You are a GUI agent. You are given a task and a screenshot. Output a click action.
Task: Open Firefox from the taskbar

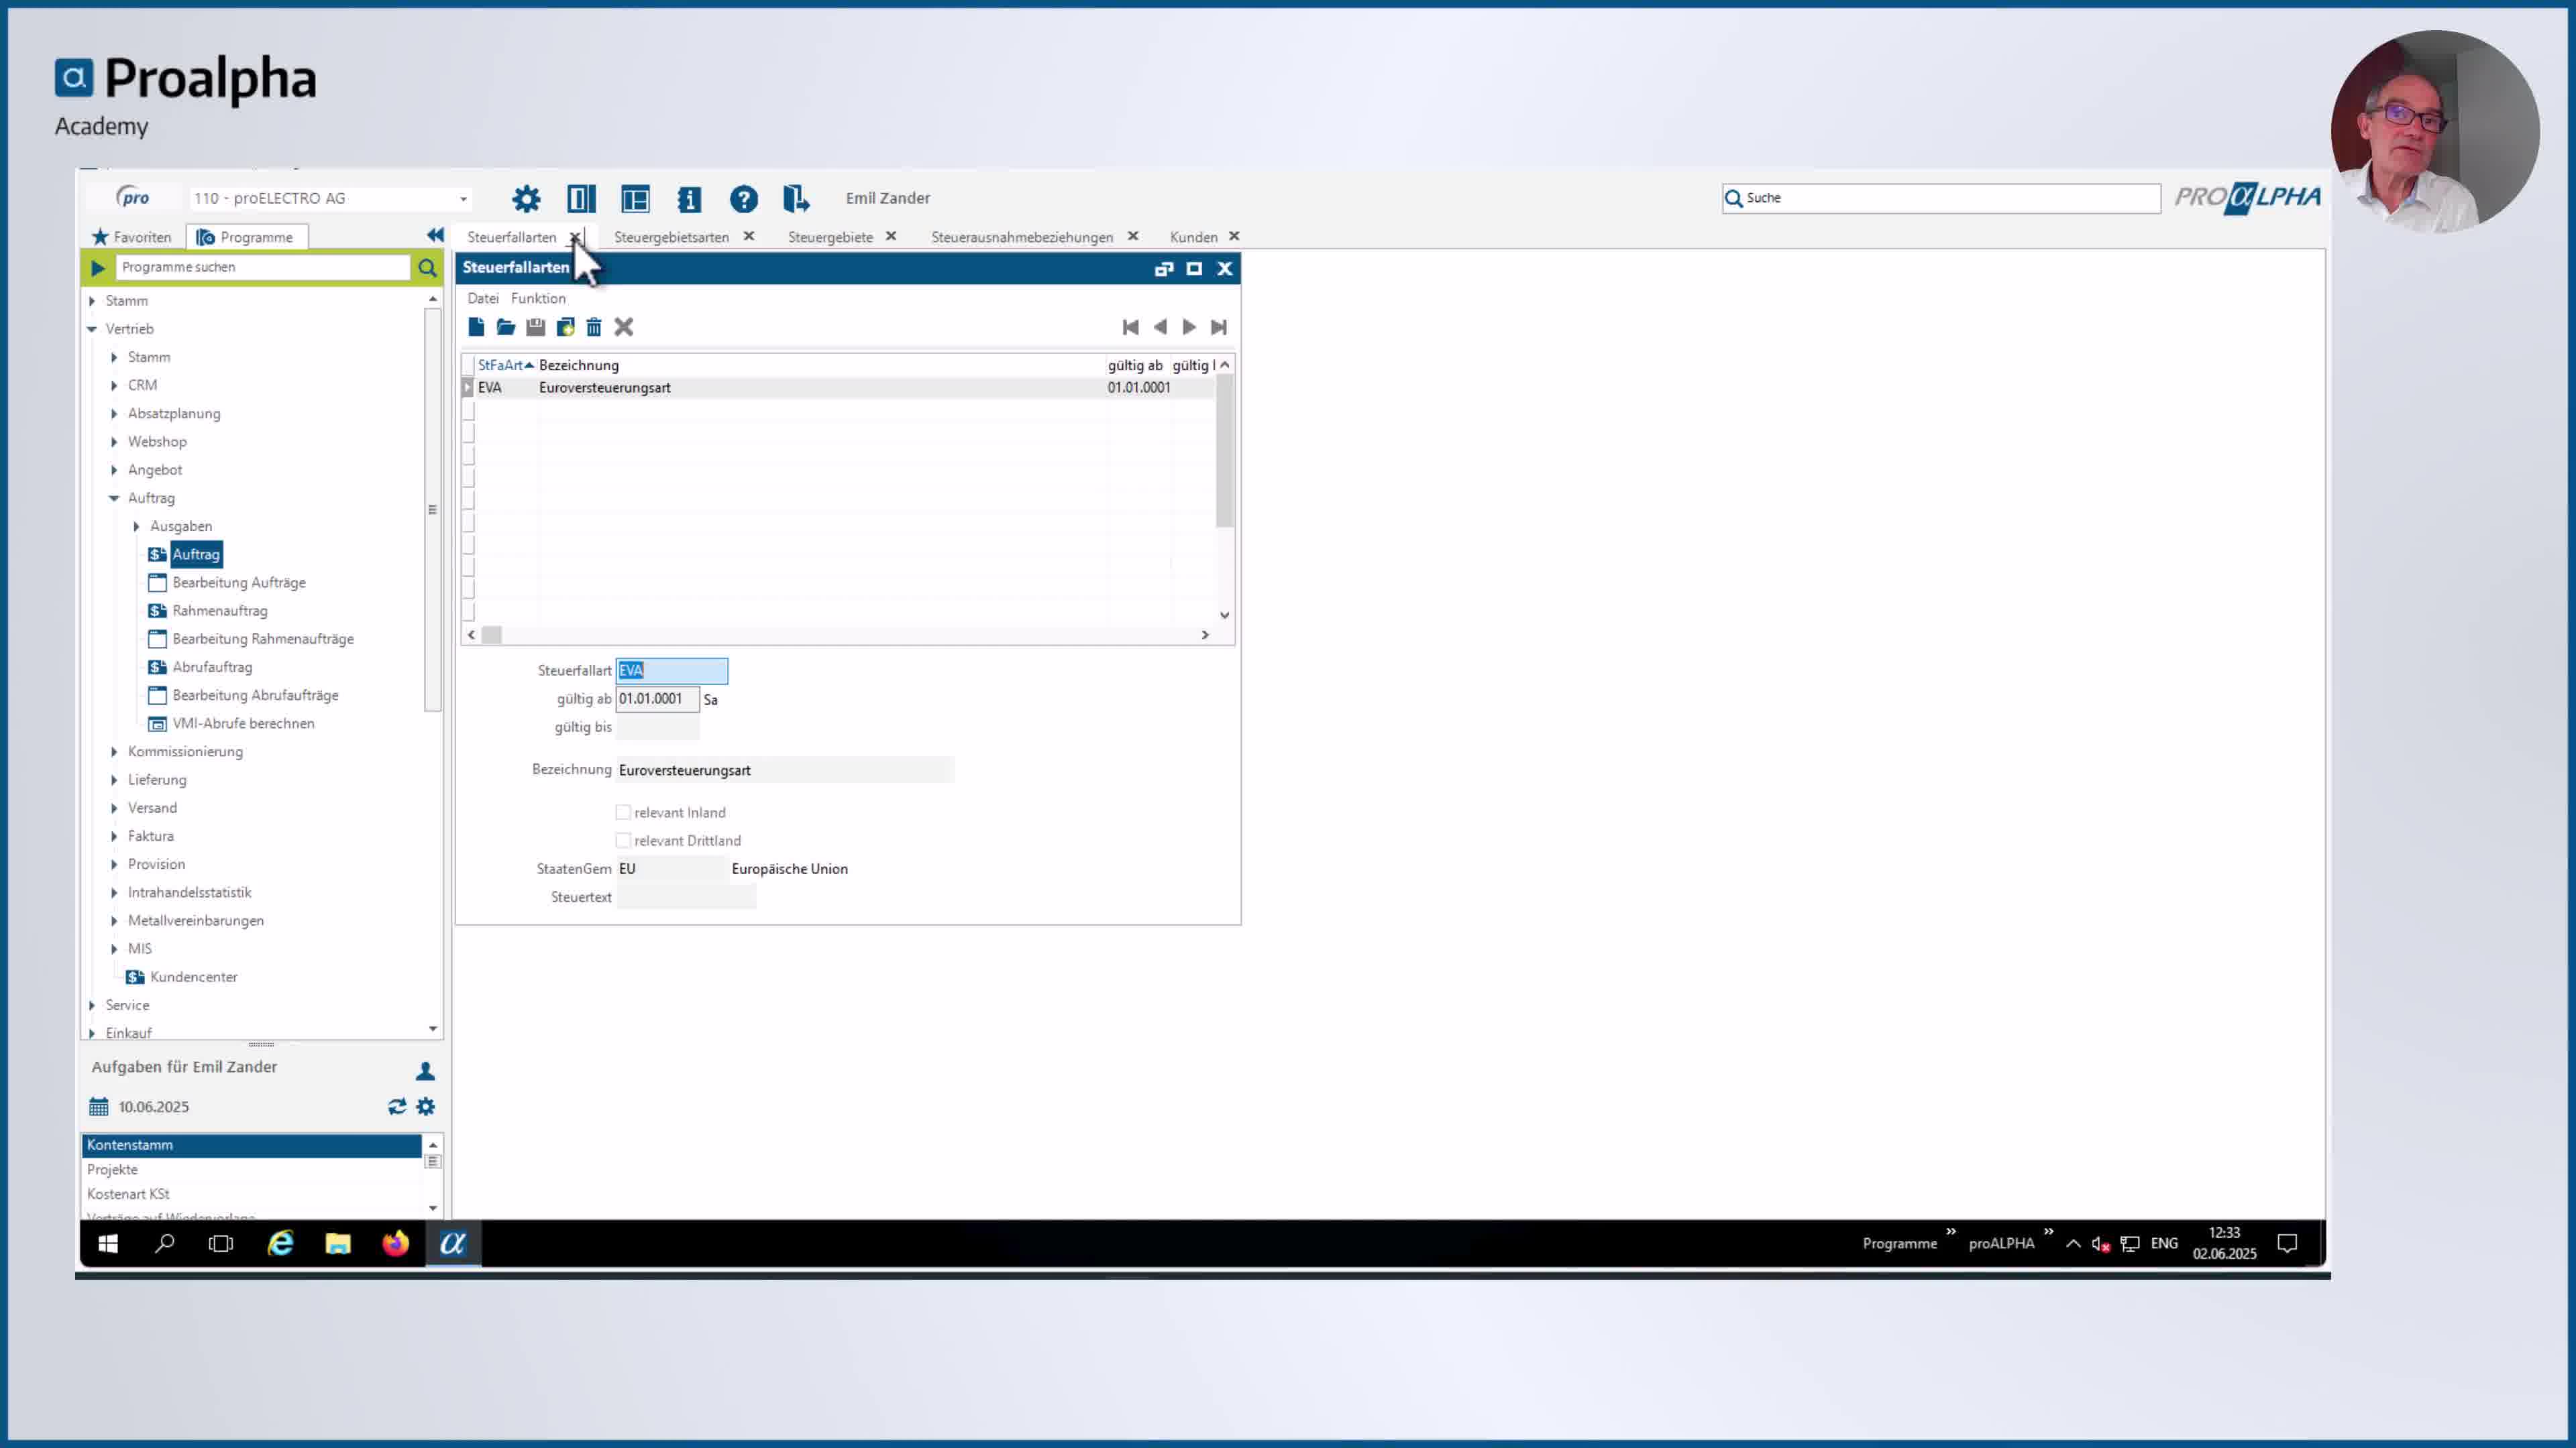coord(395,1243)
